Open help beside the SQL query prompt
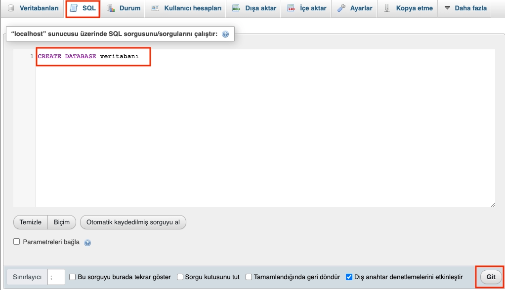The height and width of the screenshot is (290, 505). (x=226, y=35)
